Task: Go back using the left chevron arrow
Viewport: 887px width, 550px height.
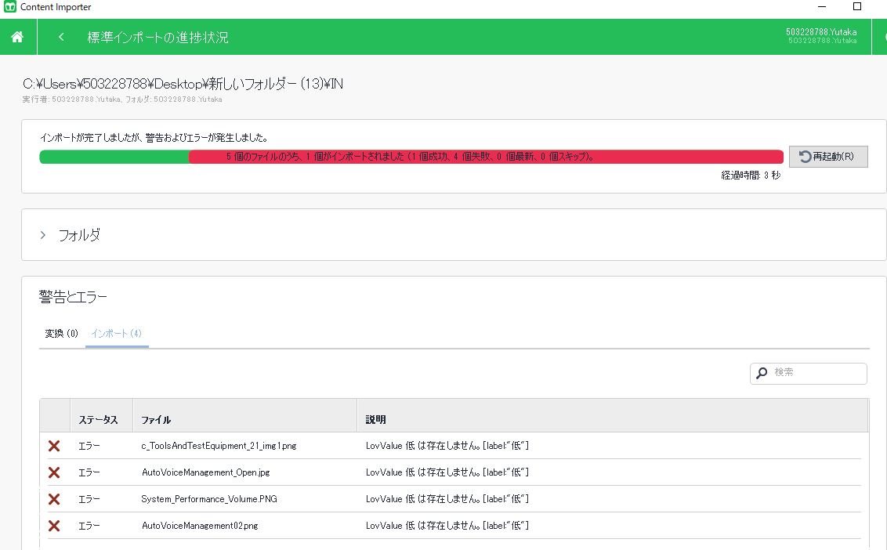Action: click(61, 37)
